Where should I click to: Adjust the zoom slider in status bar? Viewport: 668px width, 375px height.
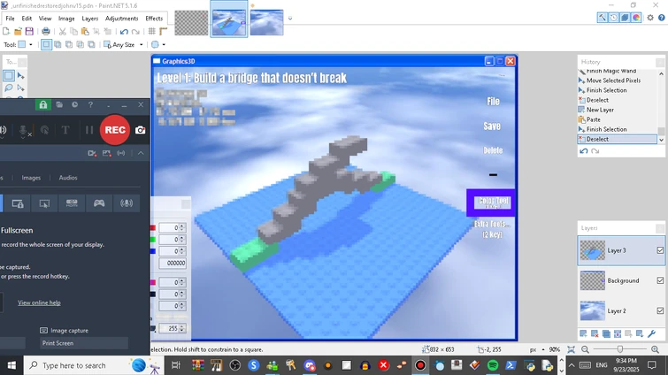[x=620, y=349]
